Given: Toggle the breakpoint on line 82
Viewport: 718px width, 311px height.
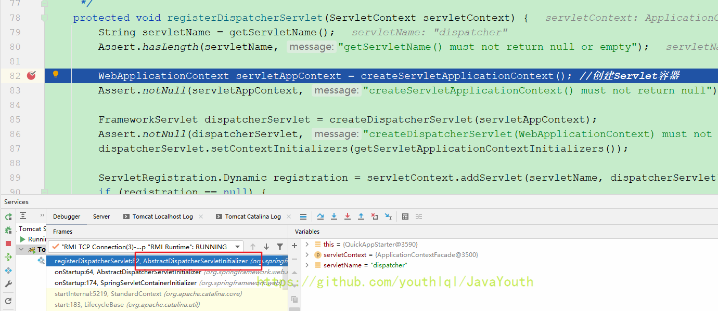Looking at the screenshot, I should click(x=32, y=76).
